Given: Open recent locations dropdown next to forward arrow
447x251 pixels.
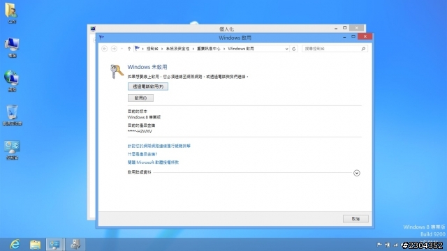Looking at the screenshot, I should pyautogui.click(x=122, y=49).
